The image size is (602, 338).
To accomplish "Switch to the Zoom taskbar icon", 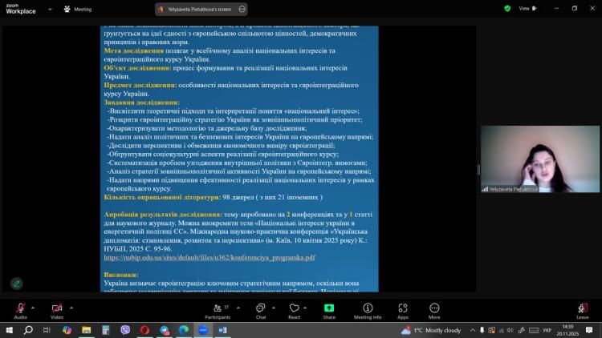I will (x=203, y=330).
